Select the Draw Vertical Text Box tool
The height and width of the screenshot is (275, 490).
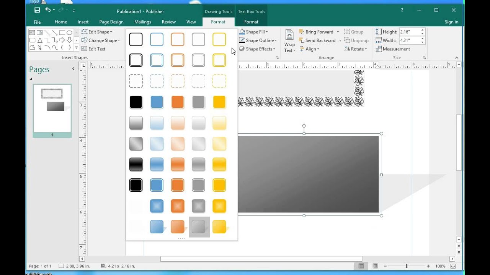(39, 32)
